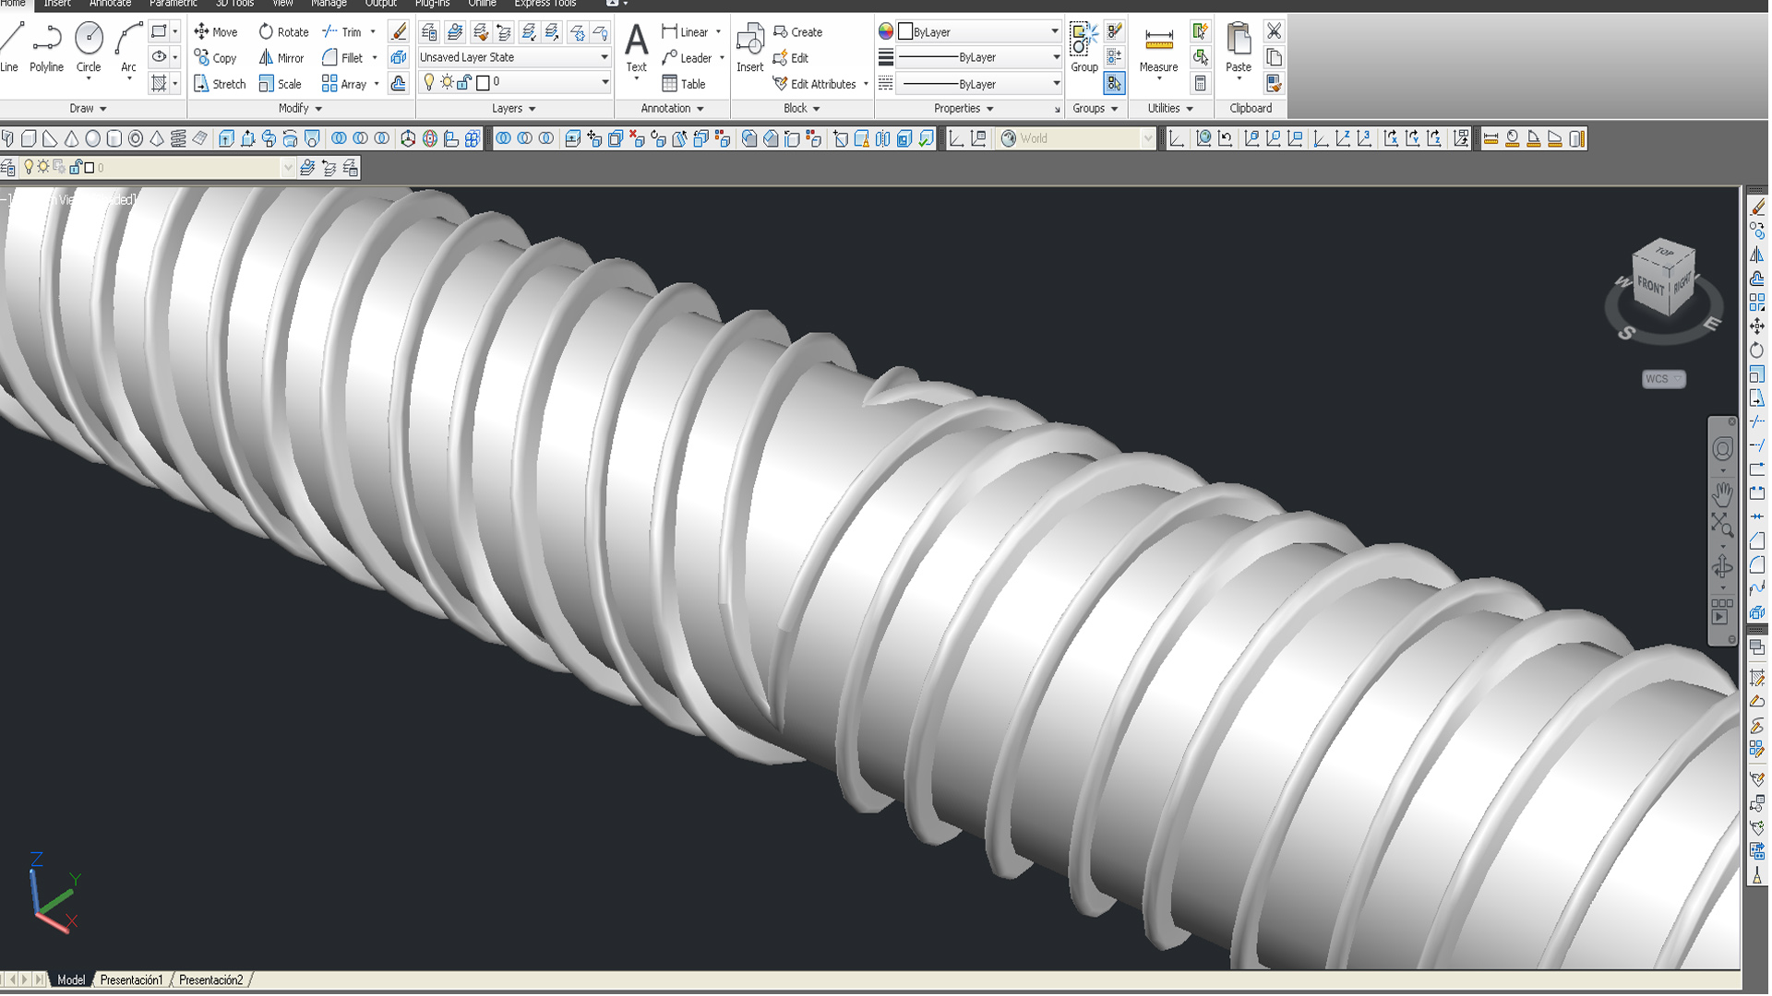Click the FRONT face of the ViewCube

pos(1650,287)
